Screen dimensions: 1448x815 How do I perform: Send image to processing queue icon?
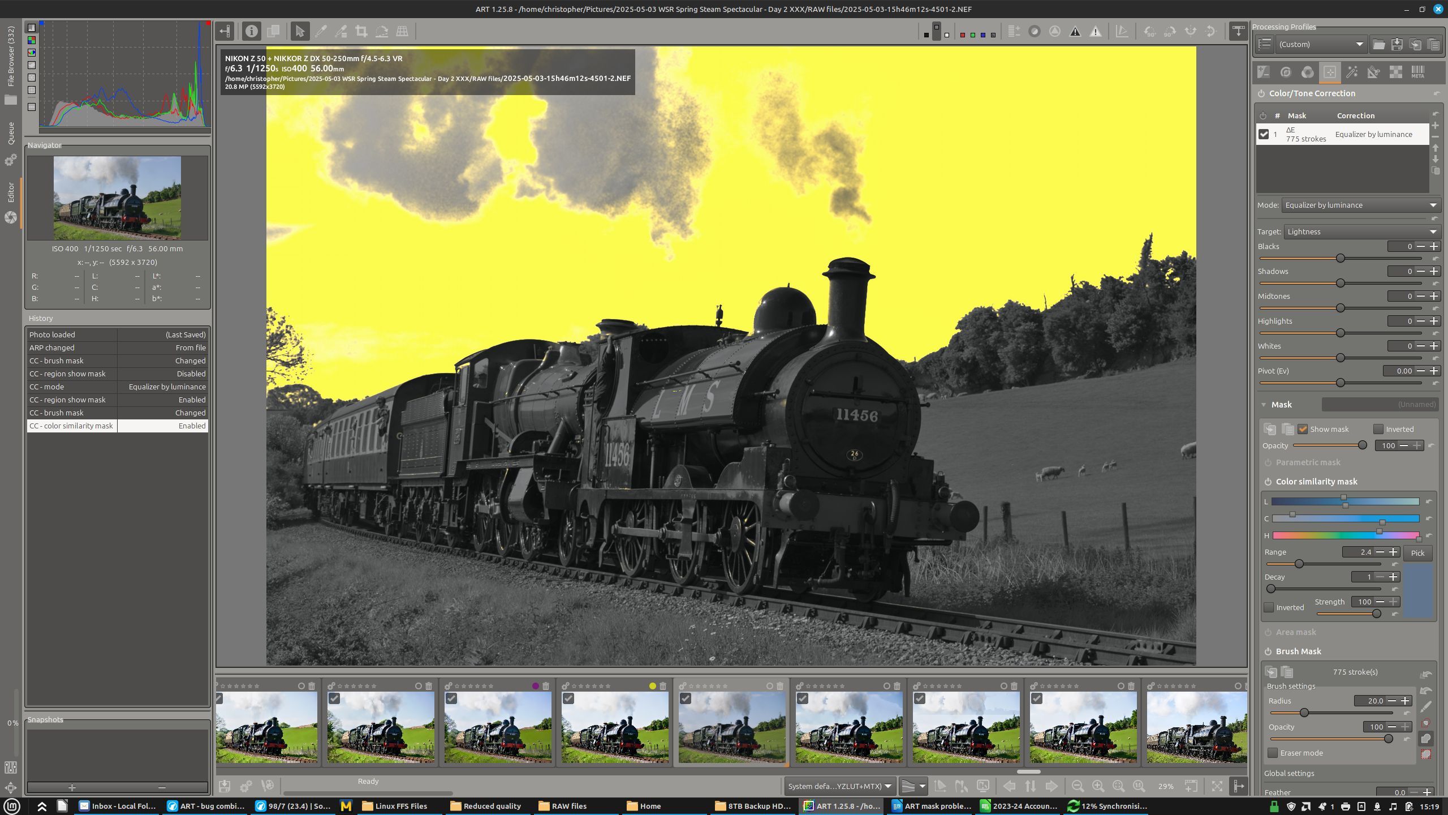(246, 786)
